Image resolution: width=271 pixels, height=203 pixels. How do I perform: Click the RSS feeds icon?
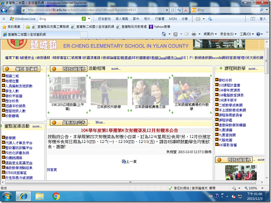pos(176,34)
